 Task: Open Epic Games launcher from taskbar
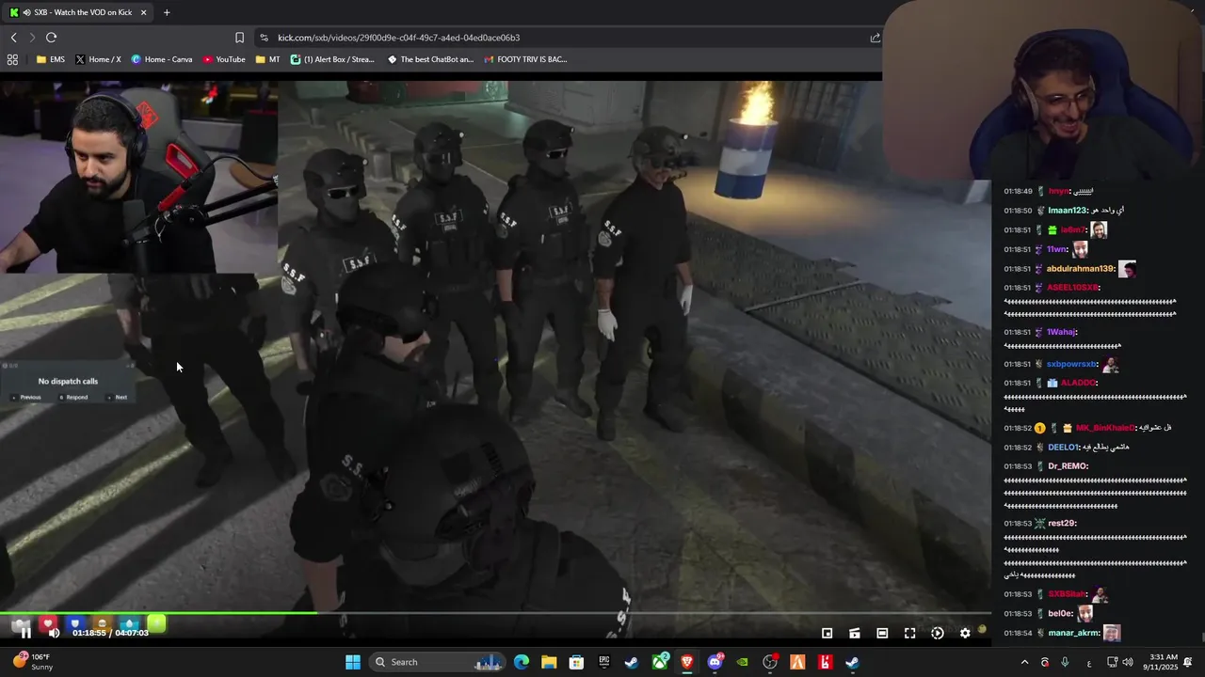coord(604,662)
